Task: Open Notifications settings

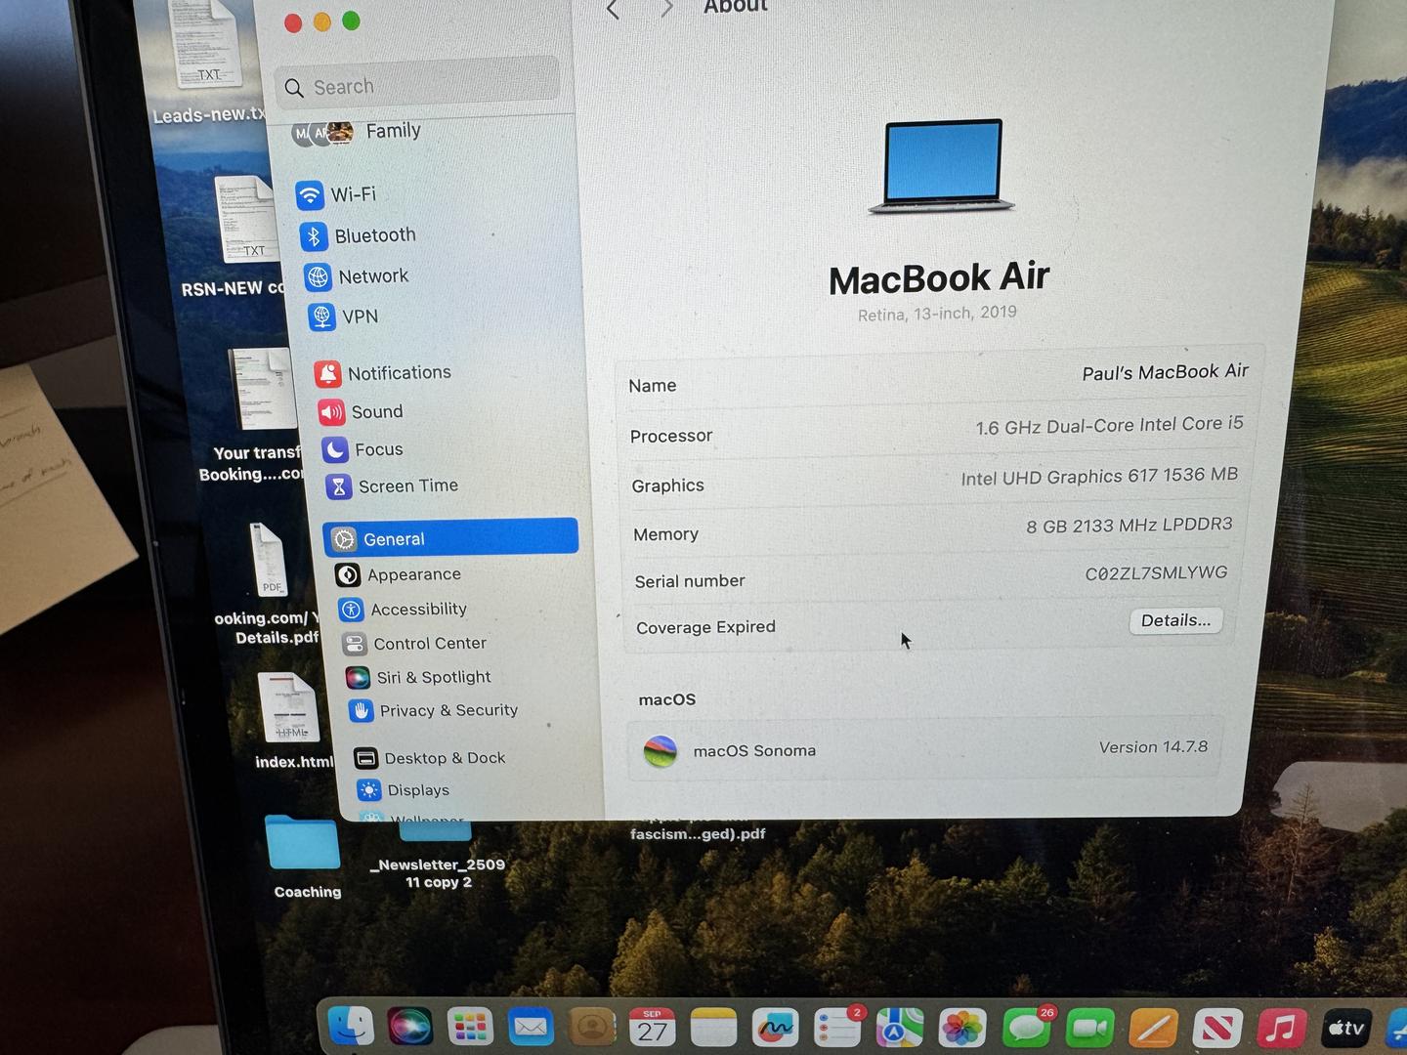Action: (383, 372)
